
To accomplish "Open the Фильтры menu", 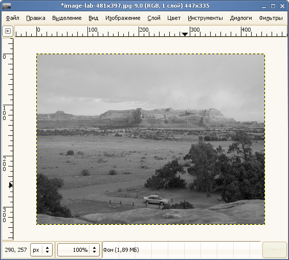I will pyautogui.click(x=271, y=18).
